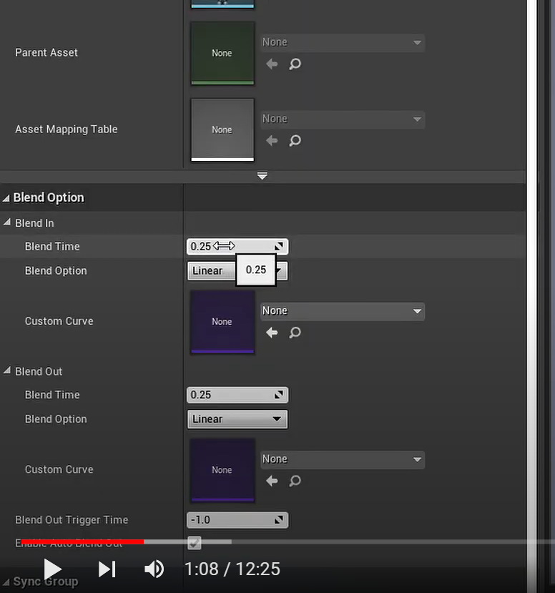
Task: Browse to Blend In Custom Curve magnifier
Action: [295, 333]
